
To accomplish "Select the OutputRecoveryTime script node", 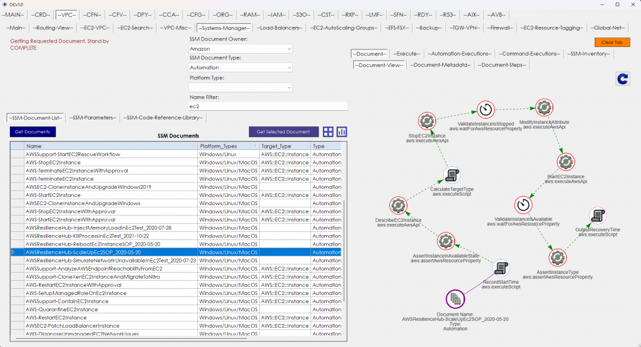I will click(x=598, y=216).
